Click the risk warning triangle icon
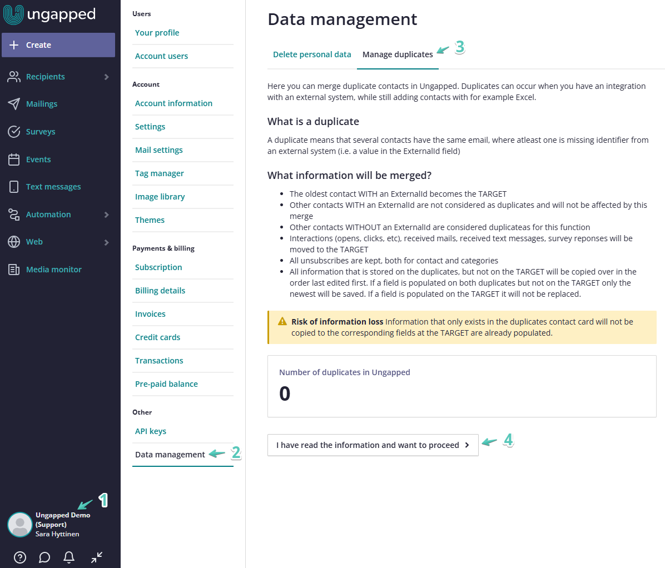 coord(282,322)
